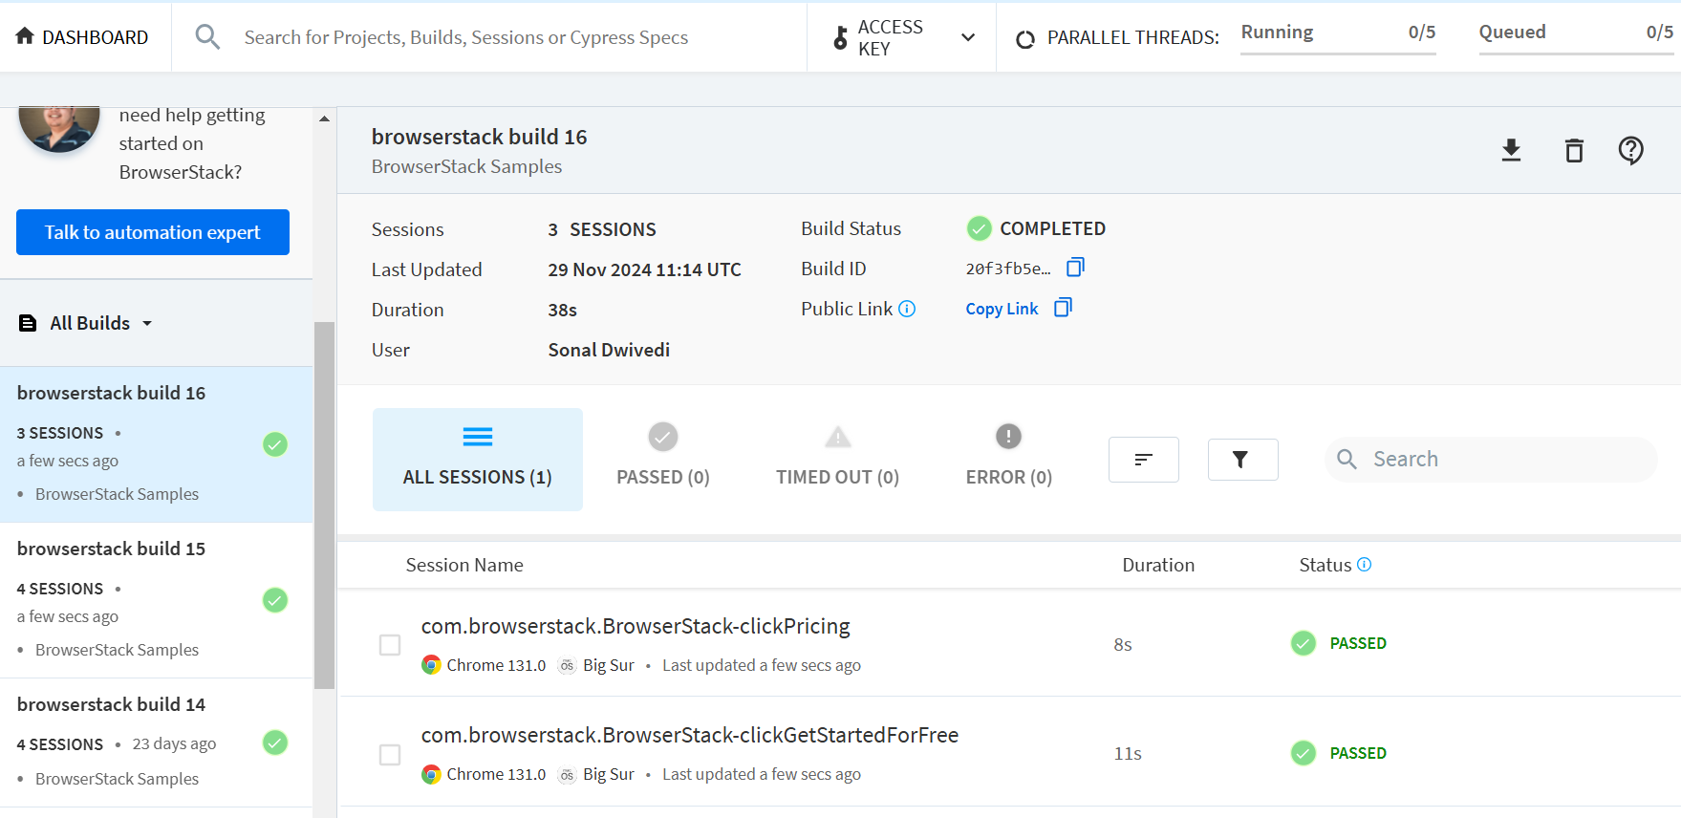Expand the Access Key dropdown arrow
1681x818 pixels.
(968, 38)
